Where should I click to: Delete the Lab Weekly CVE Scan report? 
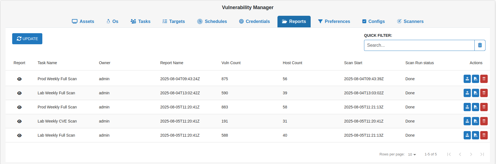click(x=484, y=121)
